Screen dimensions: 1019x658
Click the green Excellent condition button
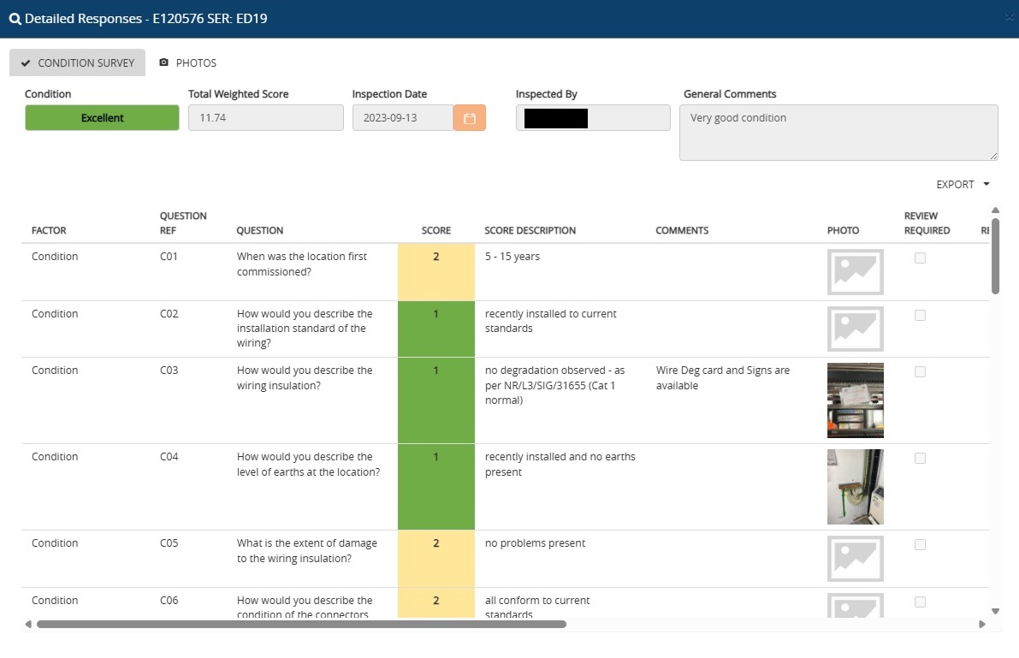point(102,118)
